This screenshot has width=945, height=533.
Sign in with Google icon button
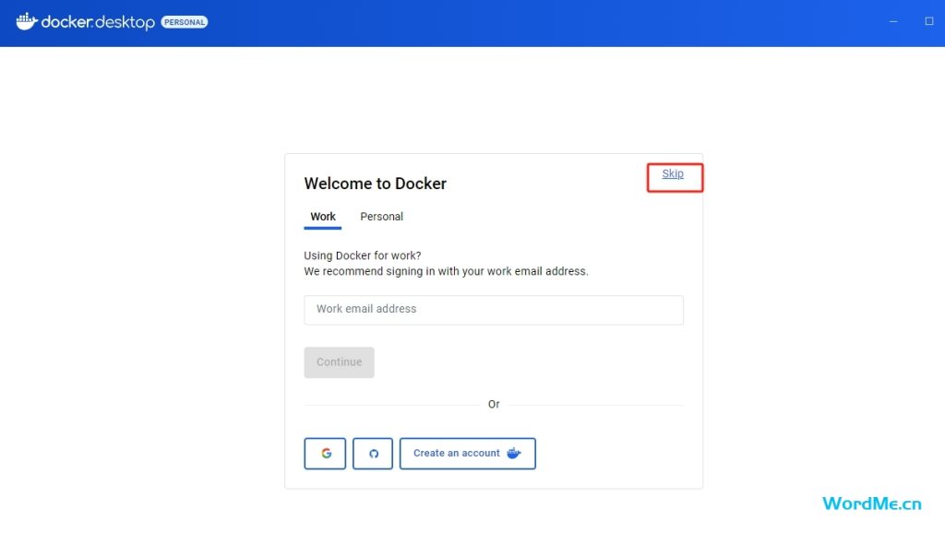click(326, 454)
